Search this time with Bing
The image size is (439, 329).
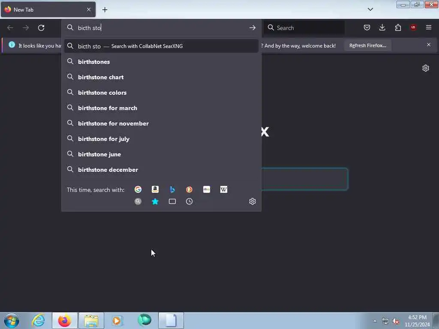pos(172,189)
